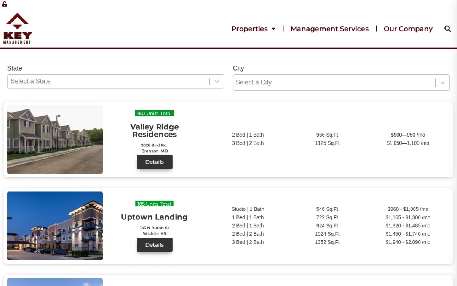The width and height of the screenshot is (457, 286).
Task: Click the Studio | 1 Bath row
Action: click(248, 209)
